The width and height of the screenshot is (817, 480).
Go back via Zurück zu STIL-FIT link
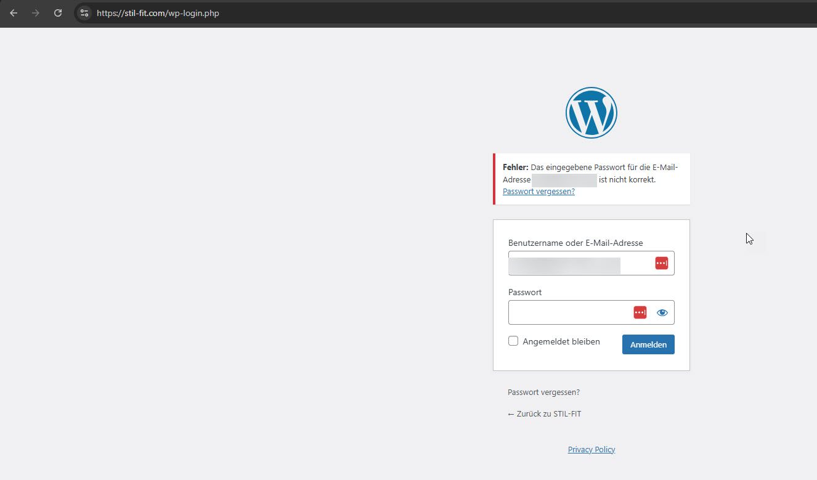(544, 414)
